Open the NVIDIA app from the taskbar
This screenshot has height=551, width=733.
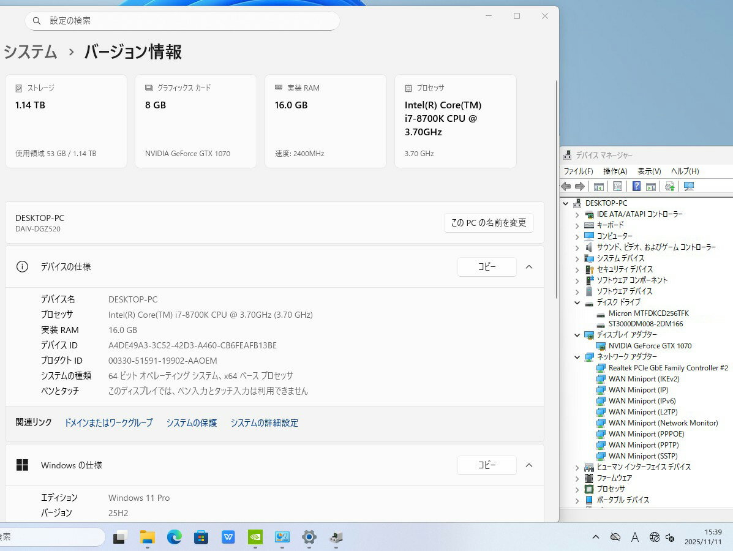point(255,537)
